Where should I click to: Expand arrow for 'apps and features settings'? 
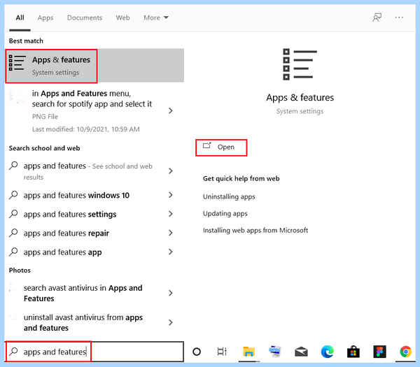click(x=171, y=214)
